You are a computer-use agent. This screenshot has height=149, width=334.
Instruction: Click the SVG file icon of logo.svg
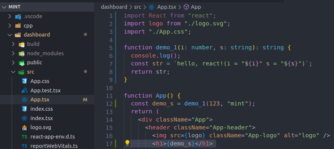tap(25, 128)
